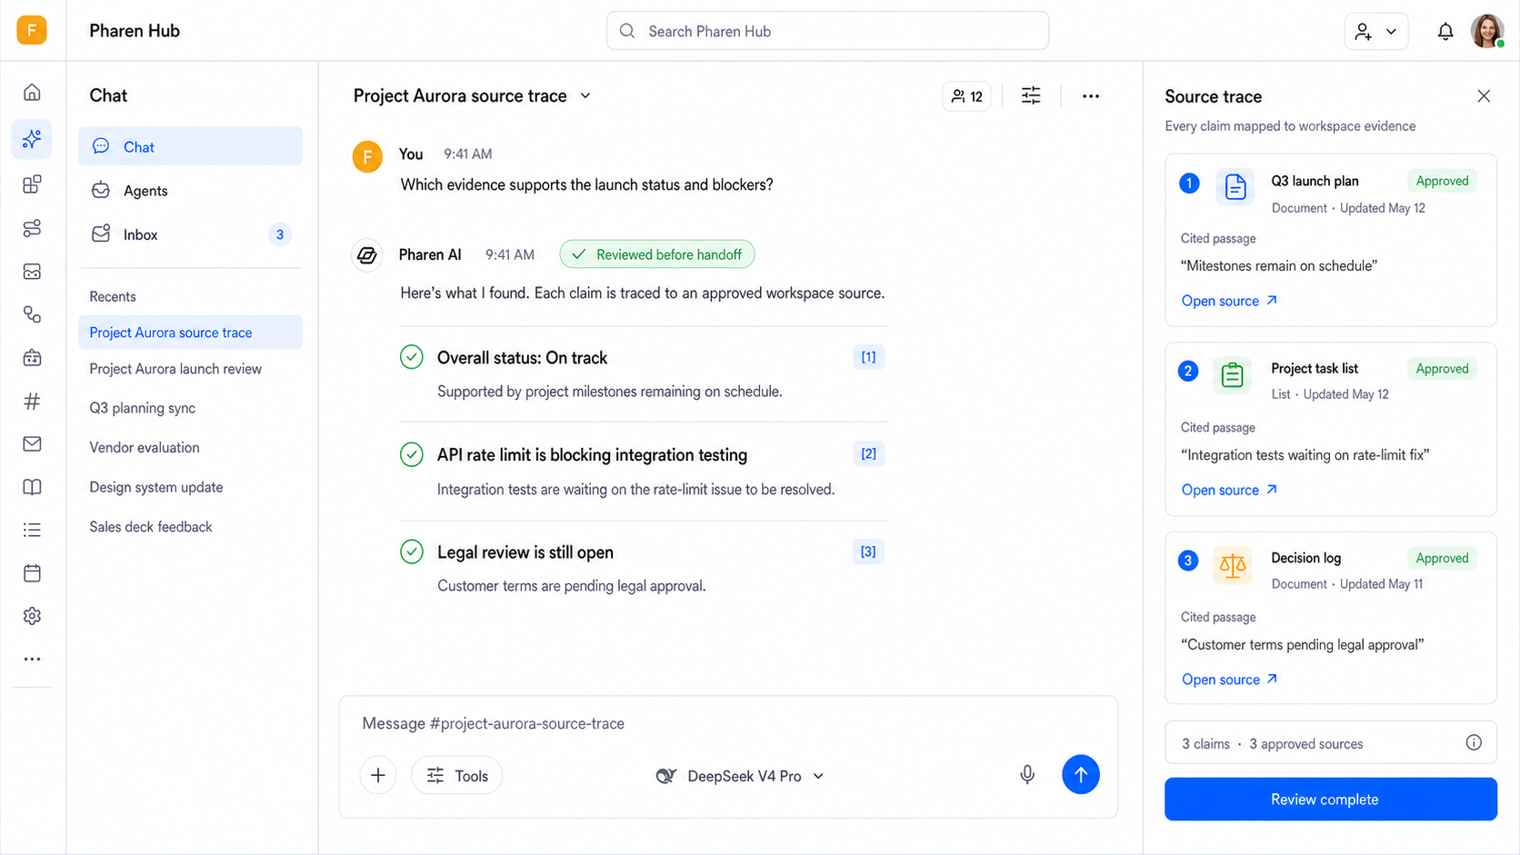Open the list icon in left rail

pos(32,530)
